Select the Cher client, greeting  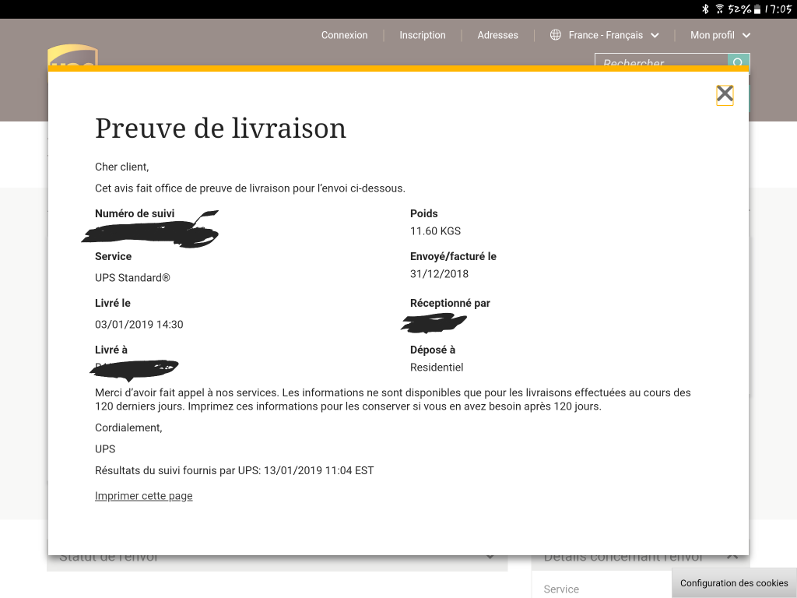coord(122,167)
